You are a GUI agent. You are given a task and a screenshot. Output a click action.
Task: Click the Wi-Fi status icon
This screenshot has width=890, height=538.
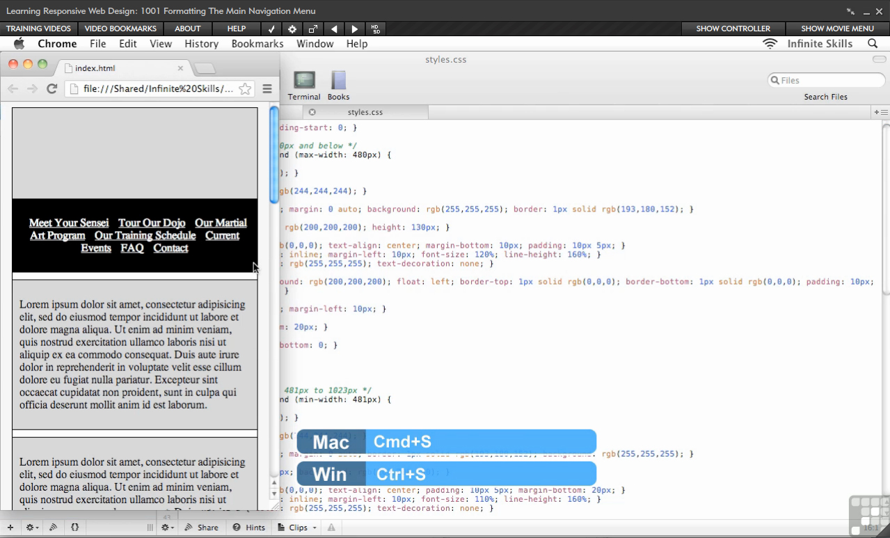tap(770, 43)
